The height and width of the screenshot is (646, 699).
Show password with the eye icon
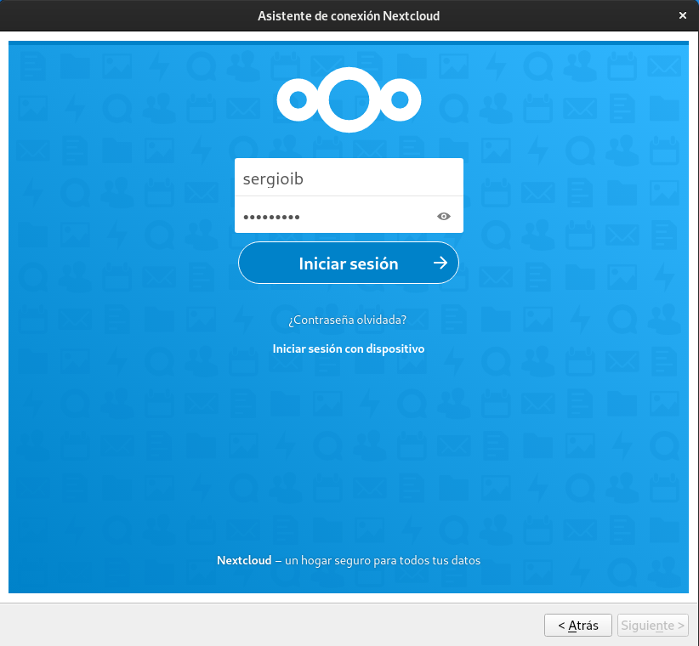[443, 217]
